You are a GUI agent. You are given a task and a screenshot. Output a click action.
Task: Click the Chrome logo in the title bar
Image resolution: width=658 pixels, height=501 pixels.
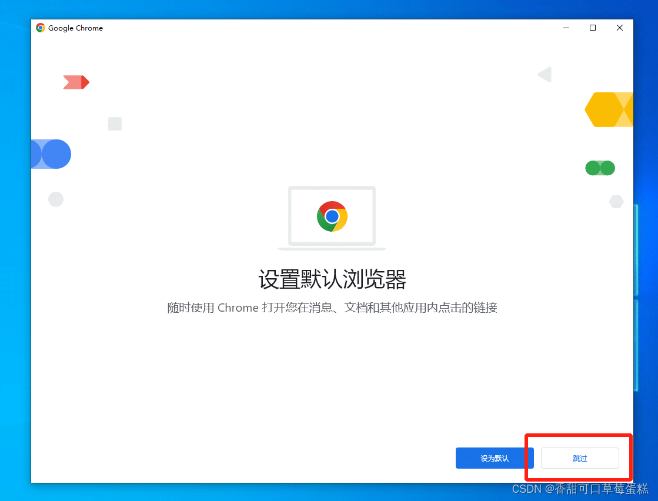coord(41,28)
